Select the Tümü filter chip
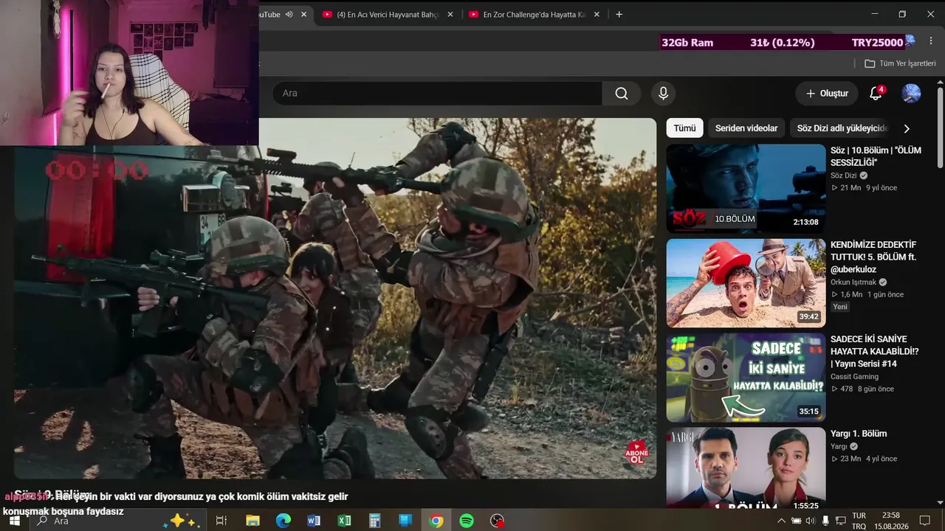Viewport: 945px width, 531px height. (684, 128)
